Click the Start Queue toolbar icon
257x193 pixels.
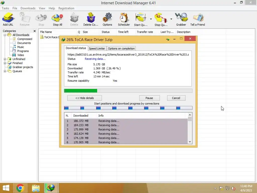click(141, 19)
